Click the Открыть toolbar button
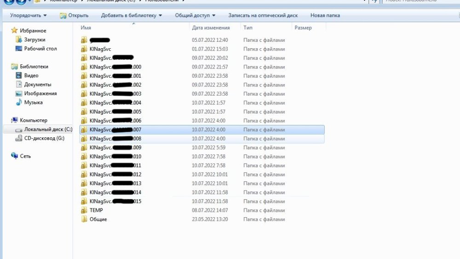The image size is (460, 259). tap(74, 16)
